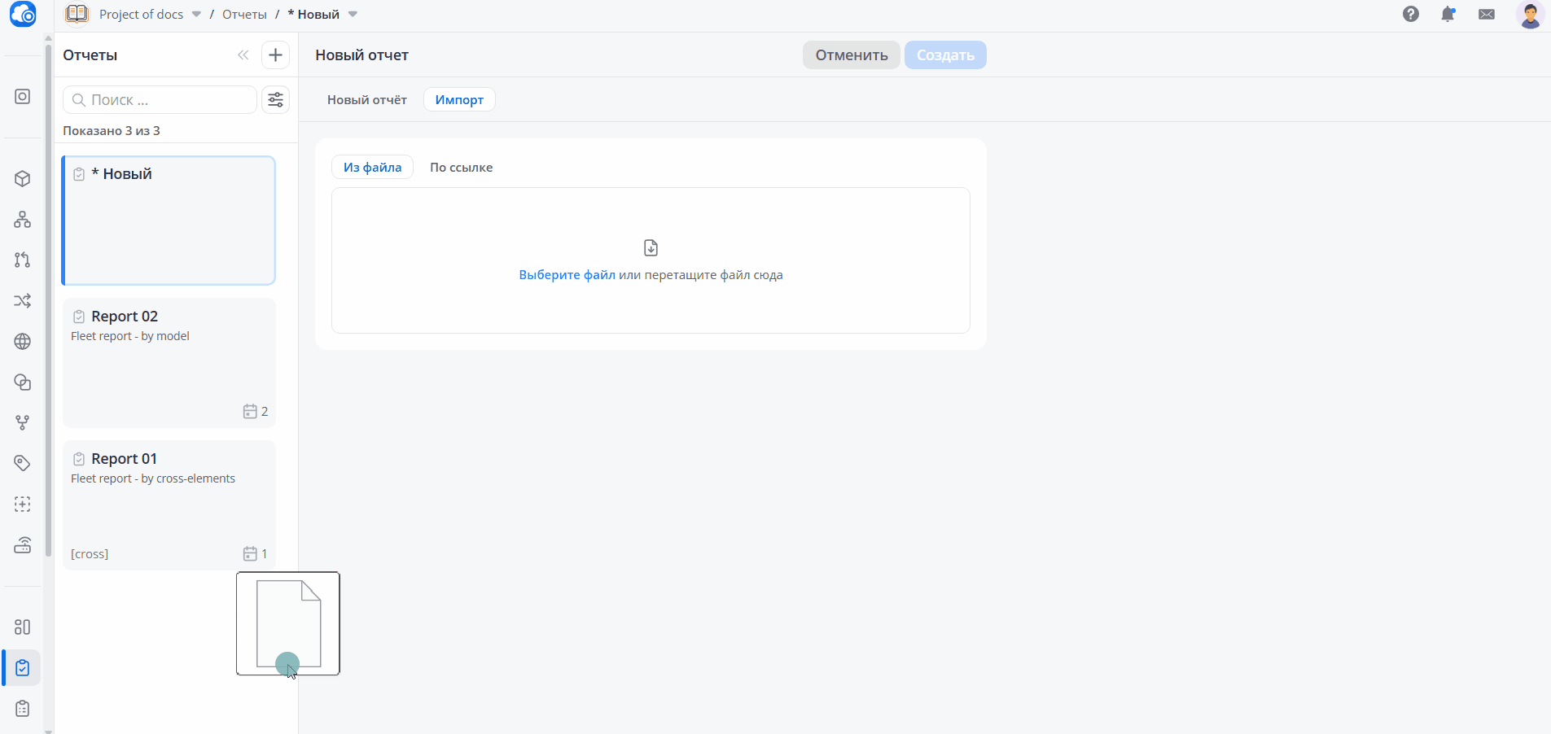Image resolution: width=1551 pixels, height=734 pixels.
Task: Open the sidebar overlapping shapes icon
Action: [x=23, y=382]
